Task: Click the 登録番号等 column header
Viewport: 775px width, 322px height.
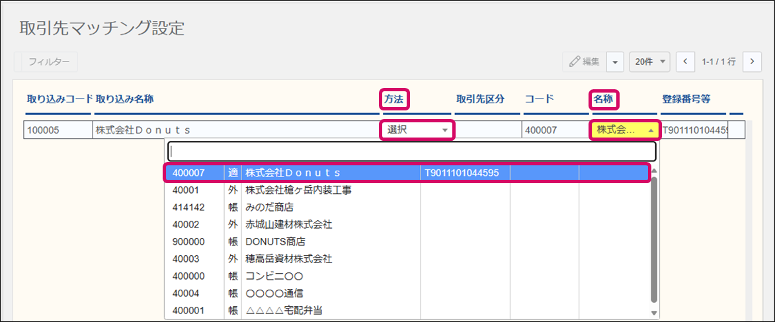Action: [x=686, y=99]
